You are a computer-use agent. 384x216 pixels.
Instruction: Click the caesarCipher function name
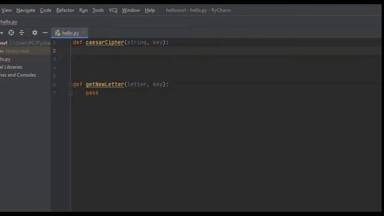pos(105,43)
